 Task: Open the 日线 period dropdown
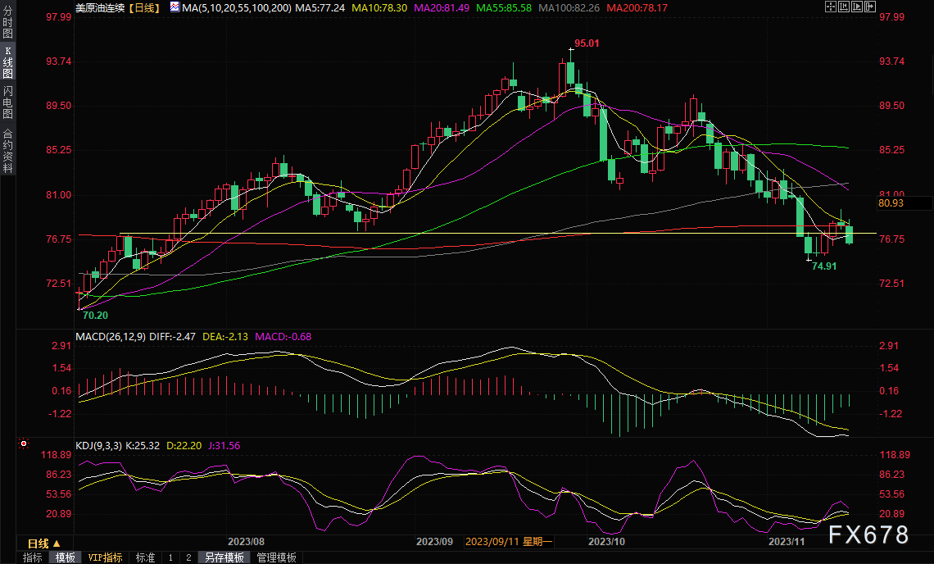(43, 544)
